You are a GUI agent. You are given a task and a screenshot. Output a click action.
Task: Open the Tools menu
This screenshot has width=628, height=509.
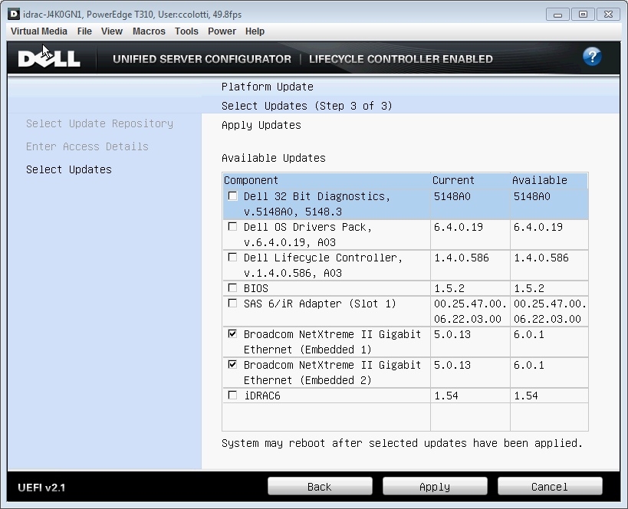point(186,31)
